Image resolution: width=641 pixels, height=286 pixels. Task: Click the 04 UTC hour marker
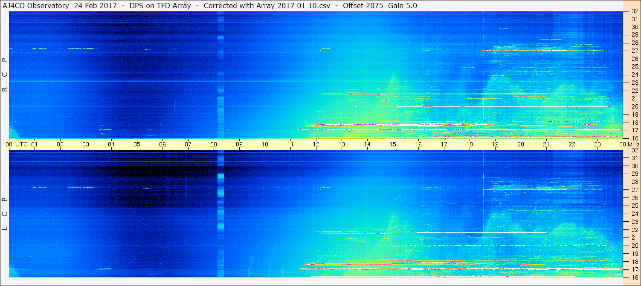click(111, 144)
